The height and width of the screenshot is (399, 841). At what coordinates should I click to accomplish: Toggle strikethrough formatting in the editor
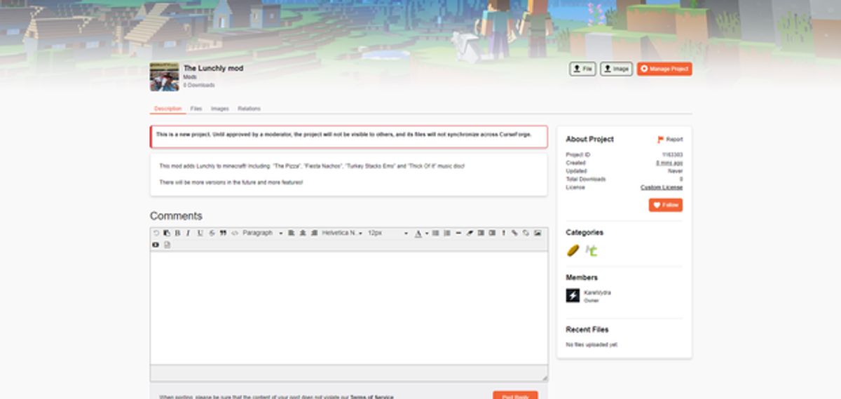[x=212, y=233]
